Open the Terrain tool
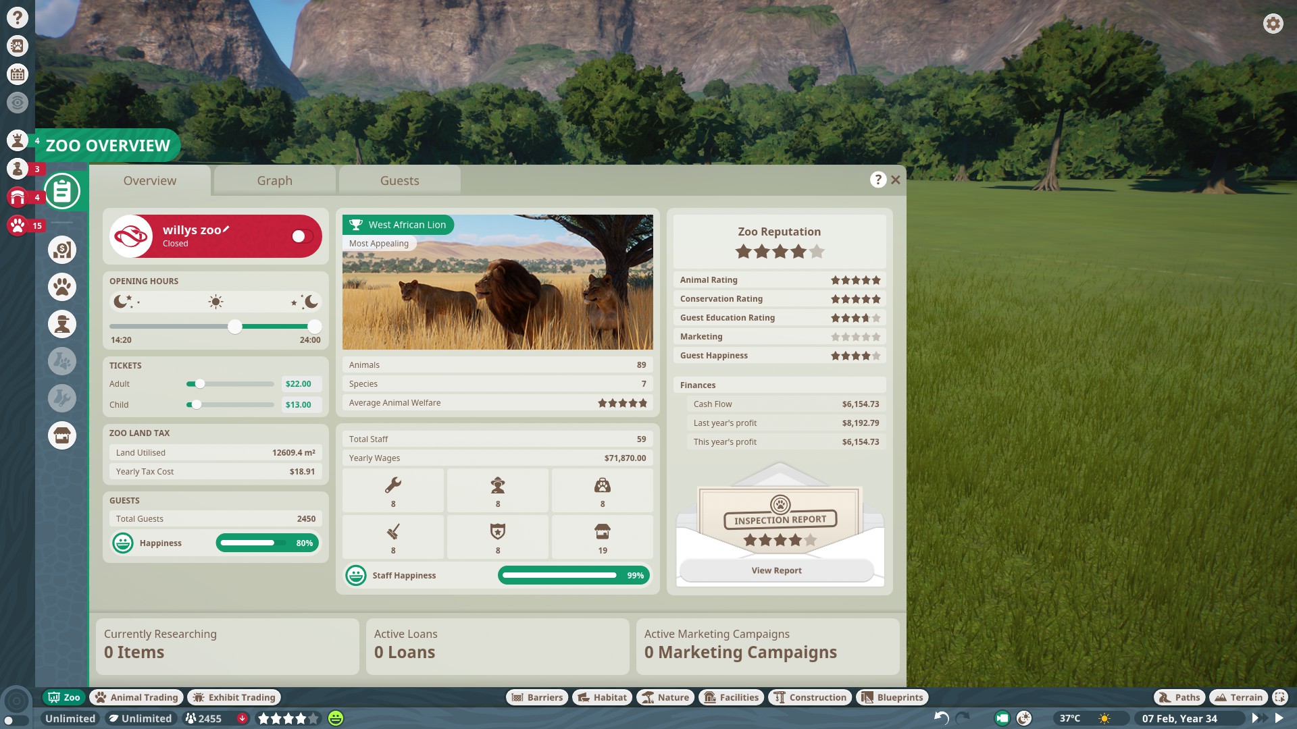Image resolution: width=1297 pixels, height=729 pixels. point(1239,697)
